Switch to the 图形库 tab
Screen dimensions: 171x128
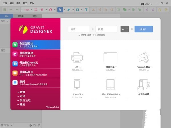tap(21, 16)
